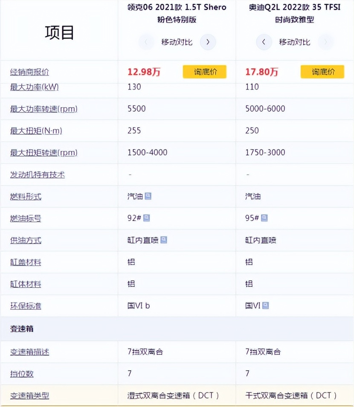Click the 变速箱 section header
This screenshot has width=354, height=407.
pos(22,329)
